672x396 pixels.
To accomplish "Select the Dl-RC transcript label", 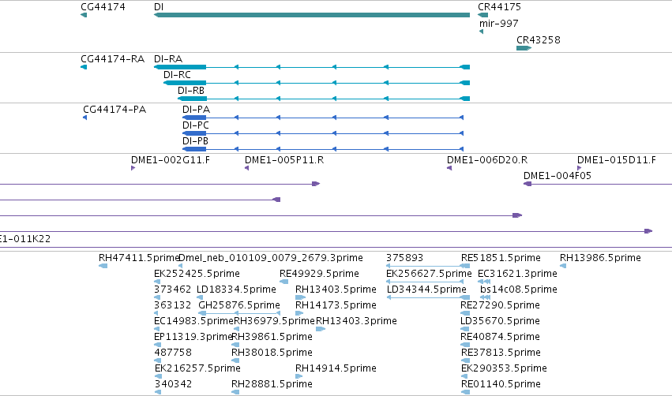I will [177, 75].
